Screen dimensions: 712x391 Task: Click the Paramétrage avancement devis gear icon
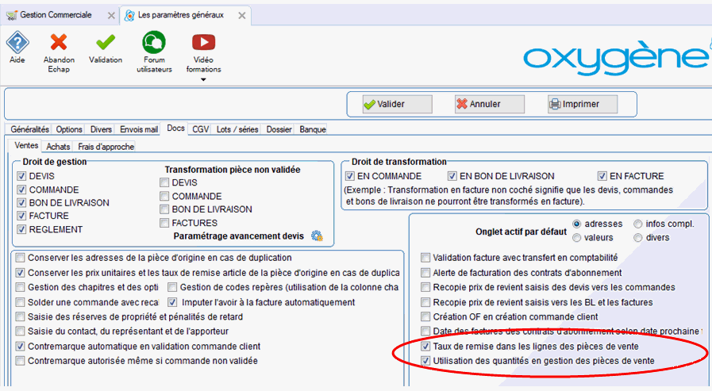tap(317, 236)
